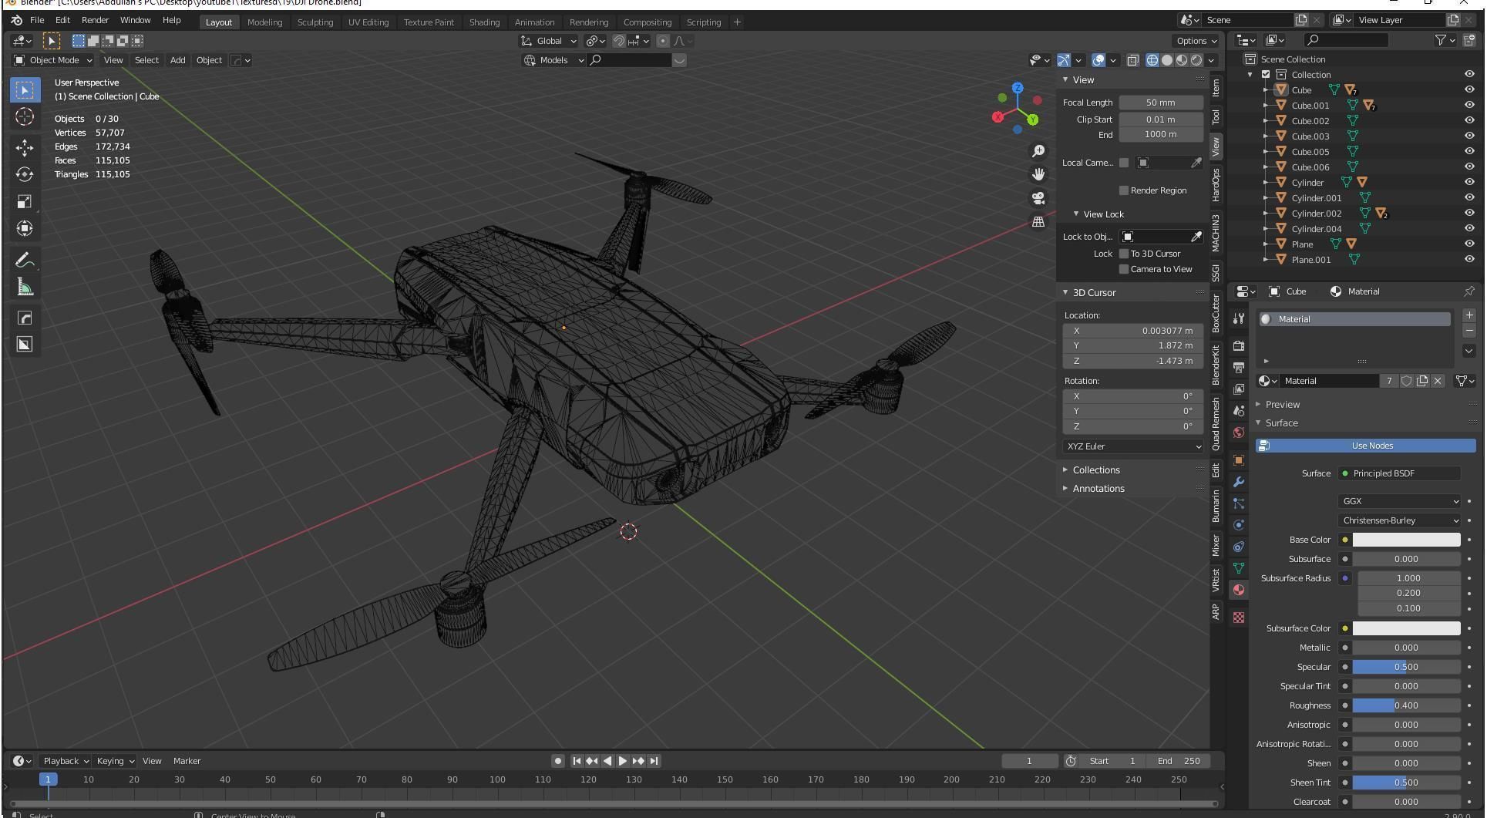Open the viewport Add menu
The width and height of the screenshot is (1487, 818).
click(177, 60)
